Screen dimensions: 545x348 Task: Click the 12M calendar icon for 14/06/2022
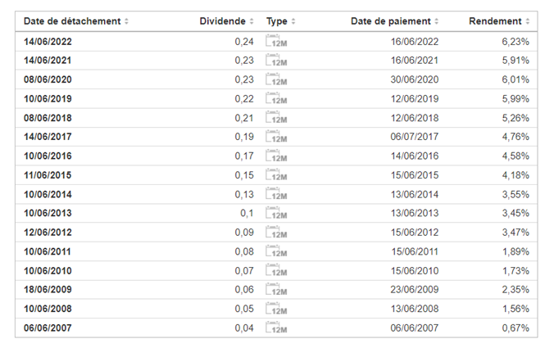point(276,41)
